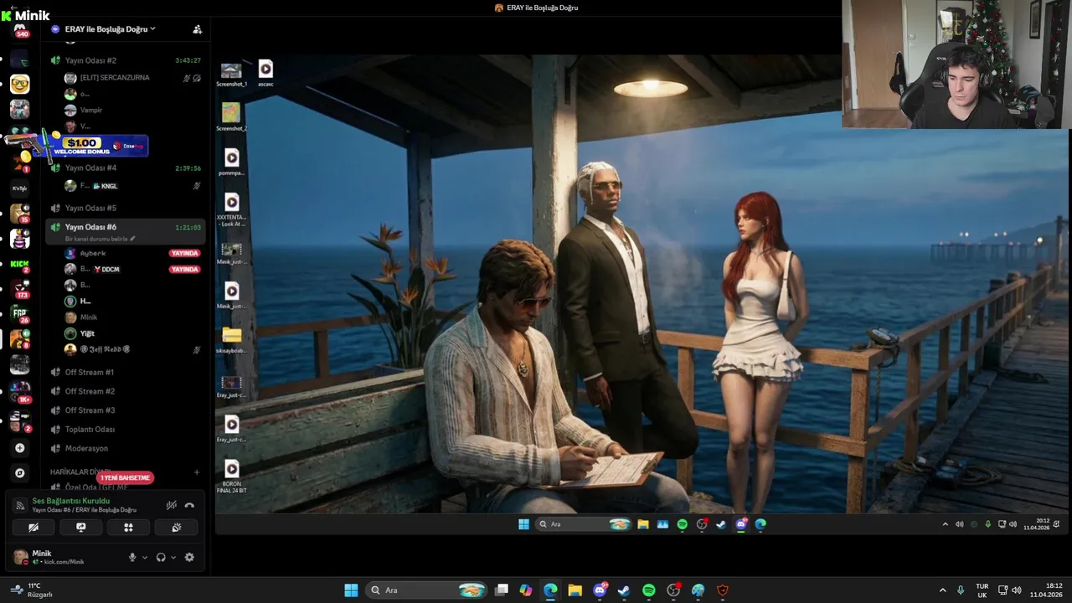Viewport: 1072px width, 603px height.
Task: Show hidden tray icons chevron on bottom taskbar
Action: click(x=942, y=590)
